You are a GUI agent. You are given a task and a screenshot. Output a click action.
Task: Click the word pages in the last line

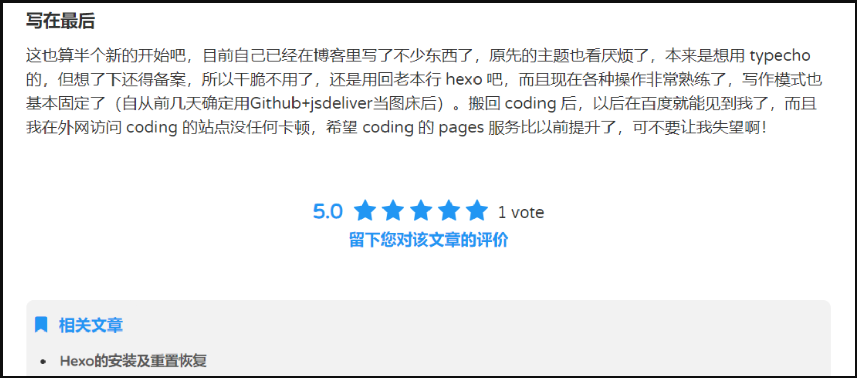[x=461, y=128]
